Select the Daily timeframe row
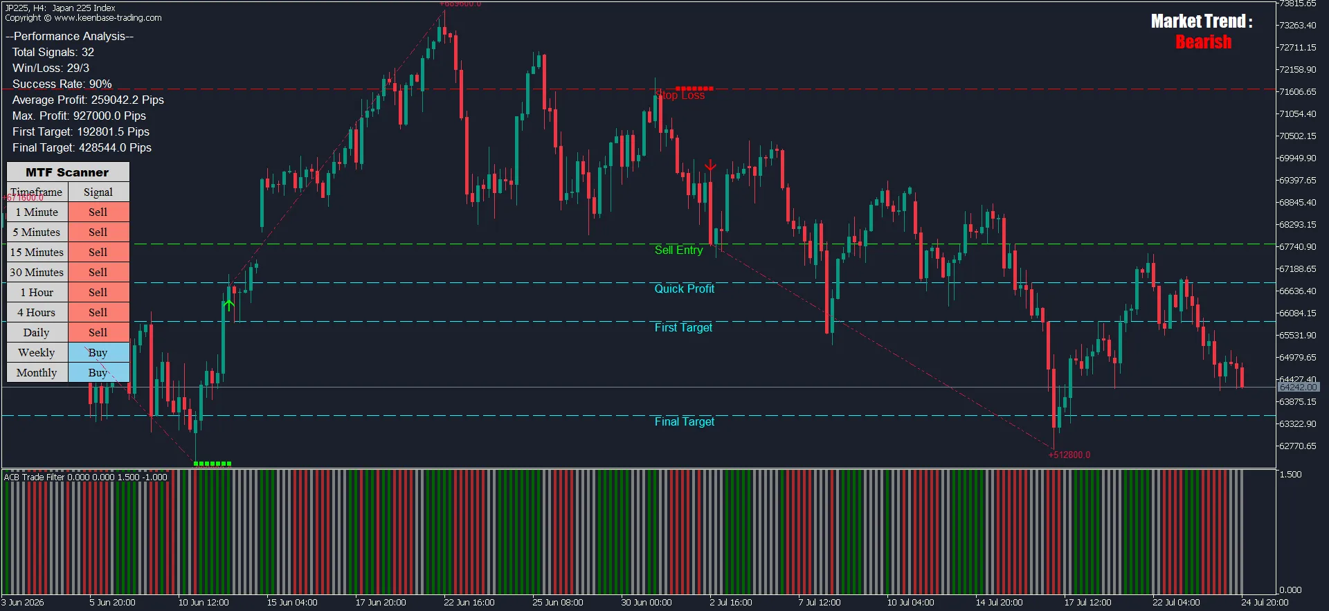 tap(68, 332)
